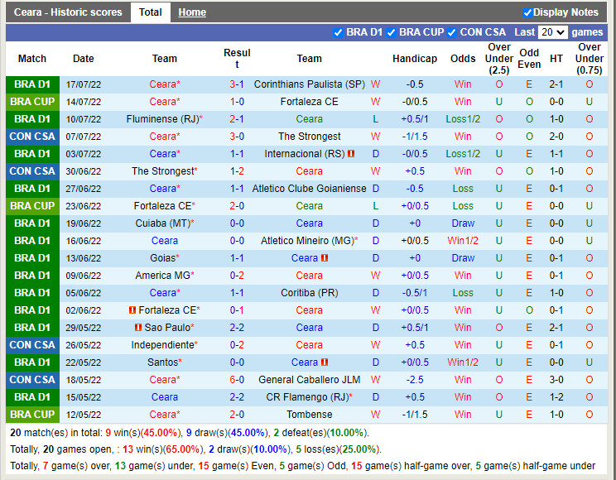Toggle the BRA D1 checkbox filter
Viewport: 616px width, 480px height.
click(x=338, y=32)
